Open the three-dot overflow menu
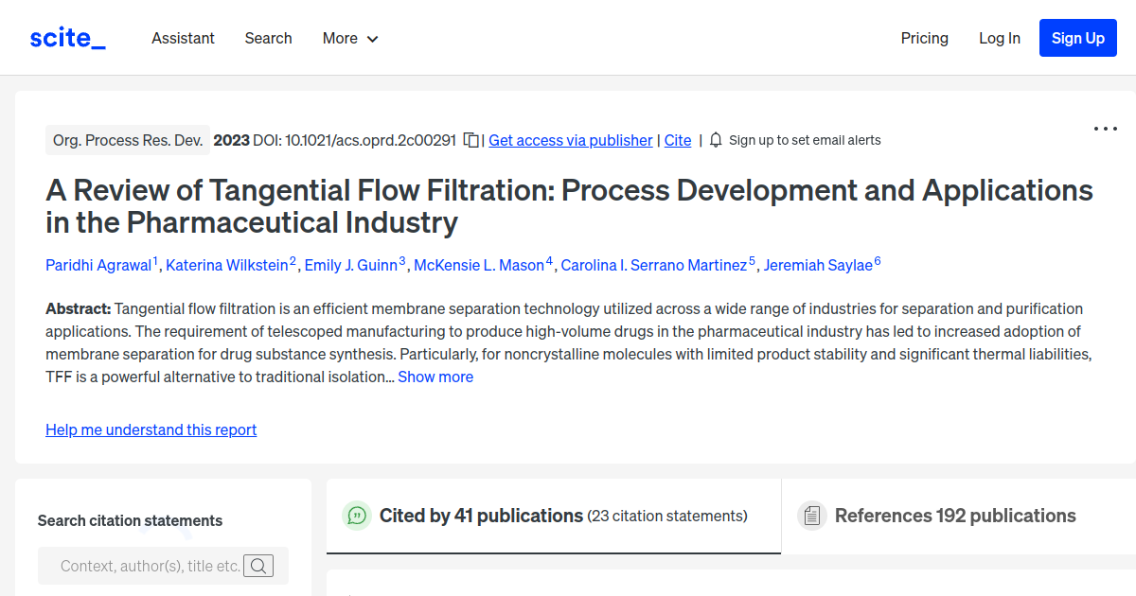This screenshot has width=1136, height=596. point(1105,128)
